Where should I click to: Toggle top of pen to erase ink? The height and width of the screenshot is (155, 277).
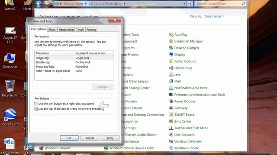(36, 109)
